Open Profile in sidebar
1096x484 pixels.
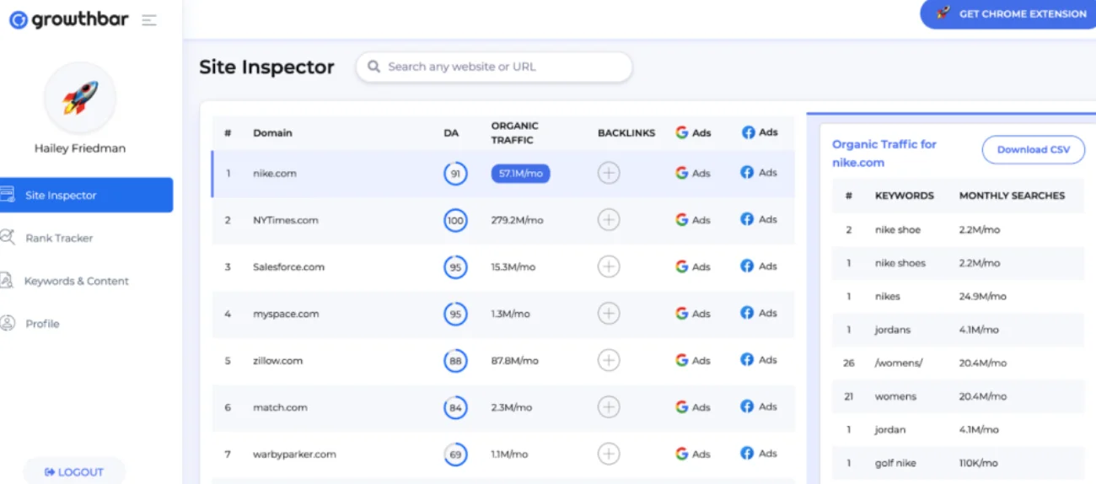30,324
